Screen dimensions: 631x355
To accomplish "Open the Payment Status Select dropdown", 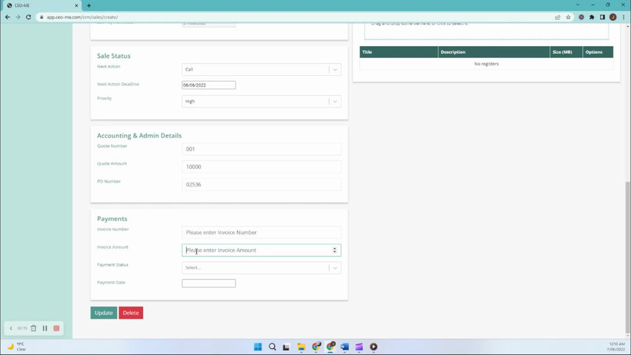I will pyautogui.click(x=261, y=268).
